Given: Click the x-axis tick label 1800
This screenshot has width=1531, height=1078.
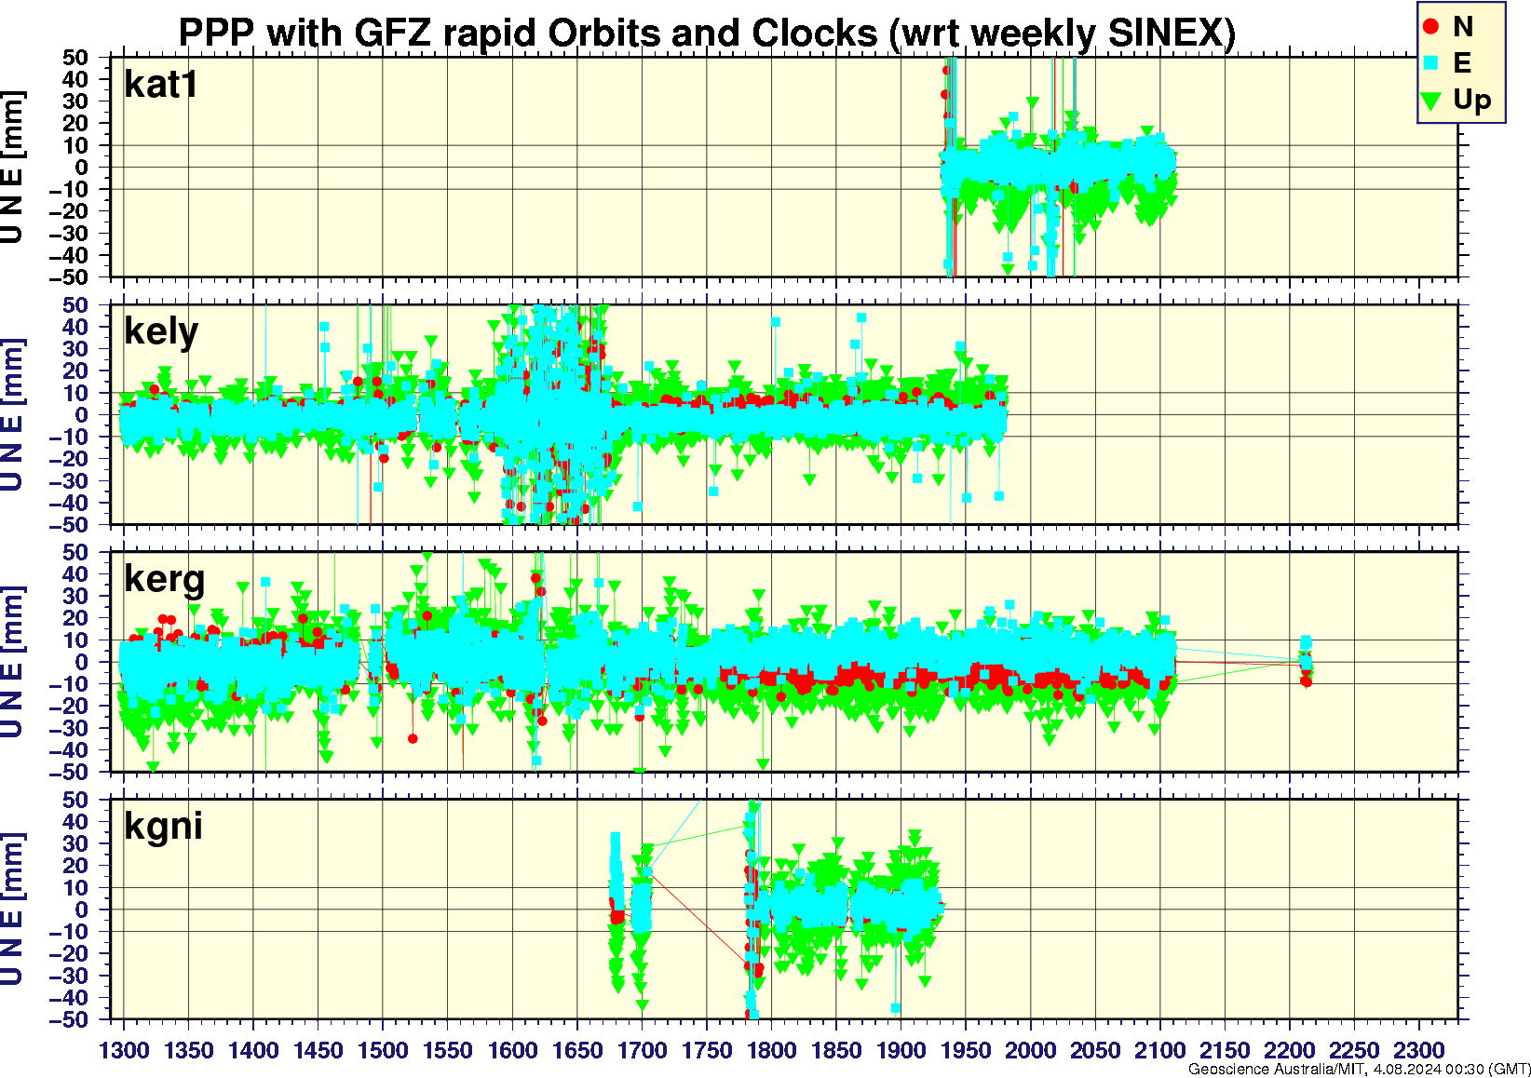Looking at the screenshot, I should point(771,1050).
